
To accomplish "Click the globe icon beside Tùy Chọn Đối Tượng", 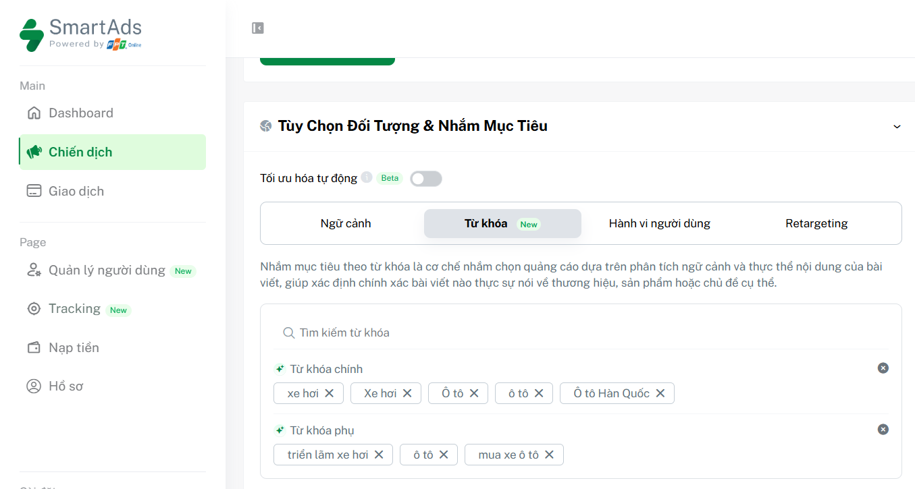I will [265, 125].
